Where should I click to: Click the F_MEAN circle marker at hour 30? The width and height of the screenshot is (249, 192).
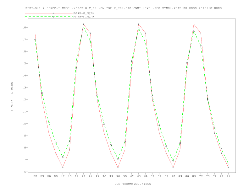104,124
